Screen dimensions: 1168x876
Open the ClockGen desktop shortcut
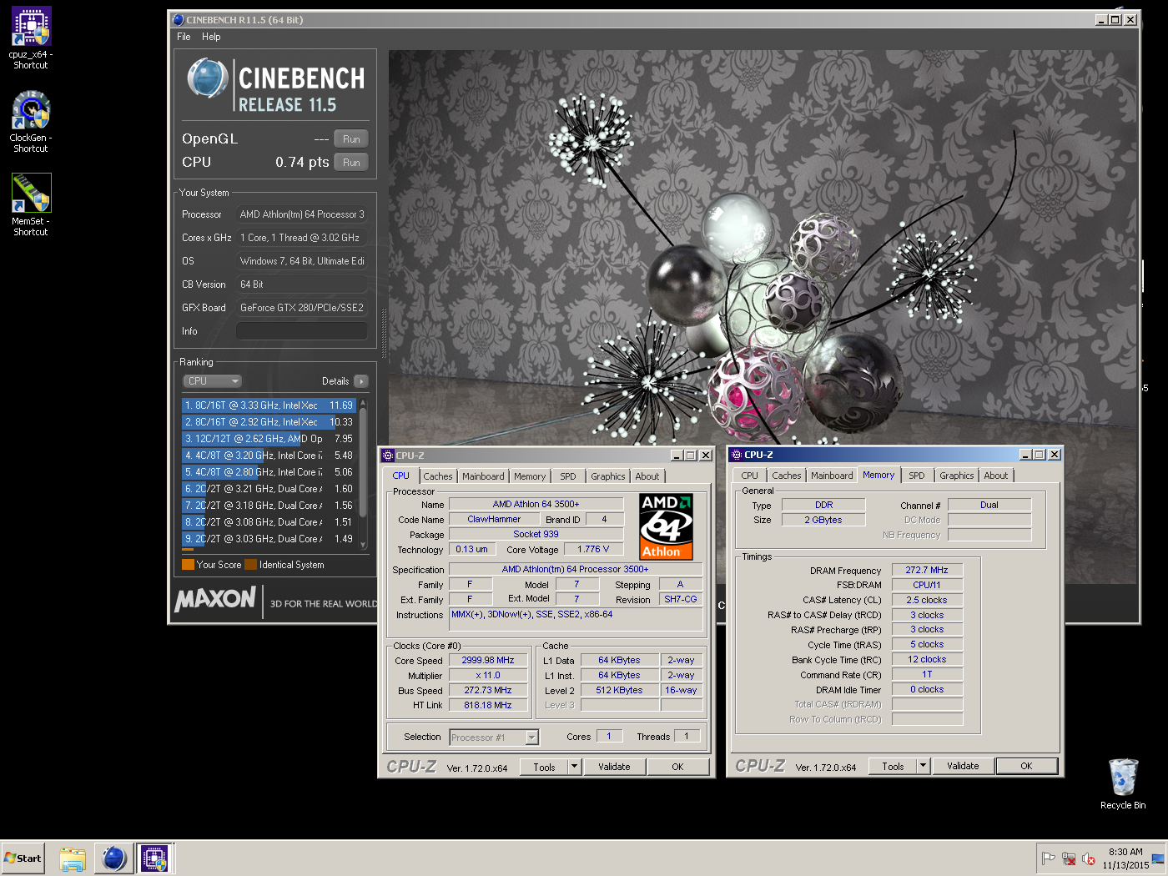click(31, 121)
